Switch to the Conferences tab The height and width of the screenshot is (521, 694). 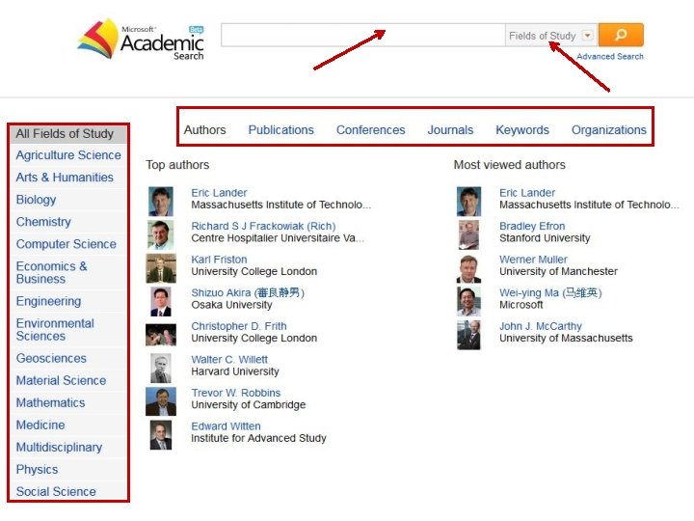(371, 130)
